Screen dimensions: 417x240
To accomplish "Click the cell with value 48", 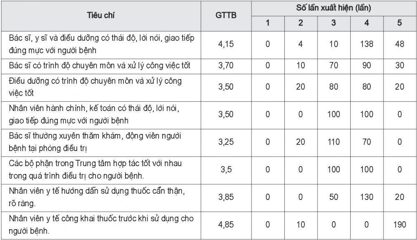I will coord(399,44).
